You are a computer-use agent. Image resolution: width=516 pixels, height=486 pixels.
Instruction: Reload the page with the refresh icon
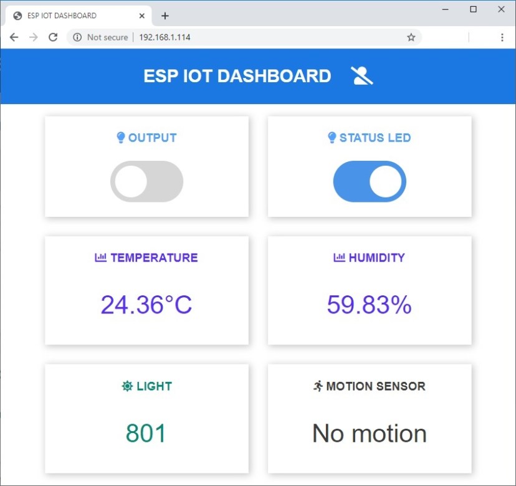(x=52, y=37)
